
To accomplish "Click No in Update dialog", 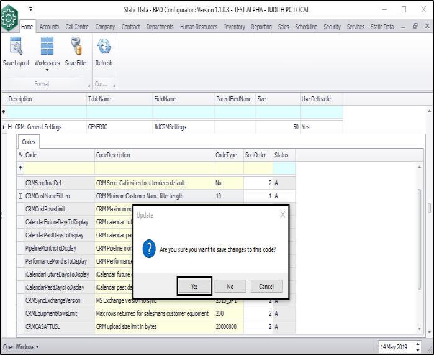I will tap(230, 286).
